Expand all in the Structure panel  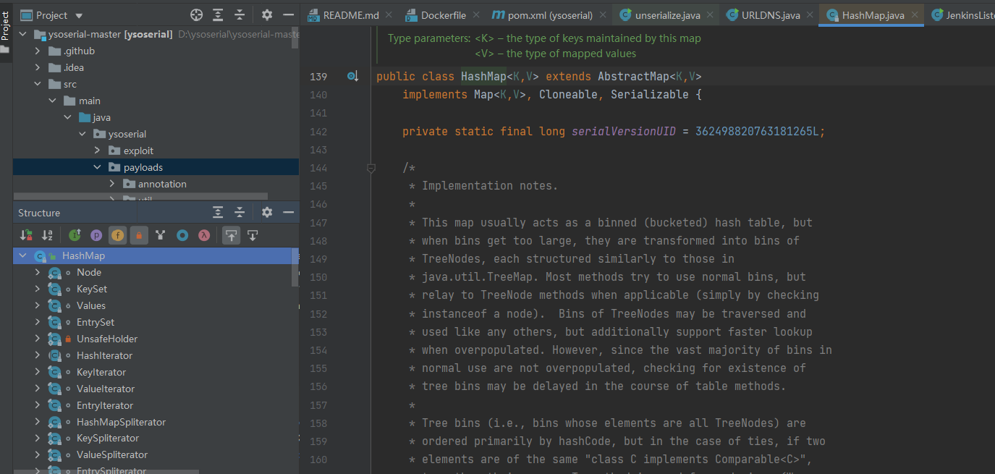[x=218, y=212]
